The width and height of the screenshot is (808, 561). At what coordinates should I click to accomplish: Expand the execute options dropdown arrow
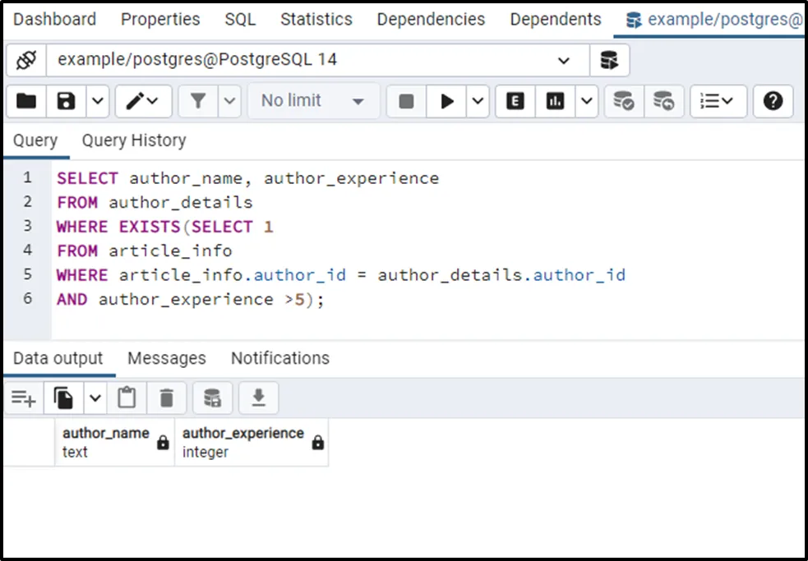[478, 101]
